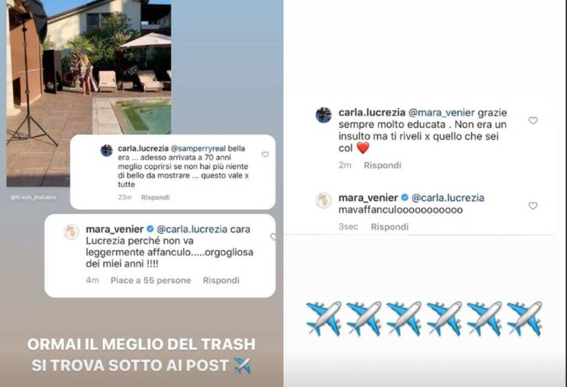This screenshot has width=567, height=387.
Task: Open the poolside photo thumbnail
Action: coord(89,93)
